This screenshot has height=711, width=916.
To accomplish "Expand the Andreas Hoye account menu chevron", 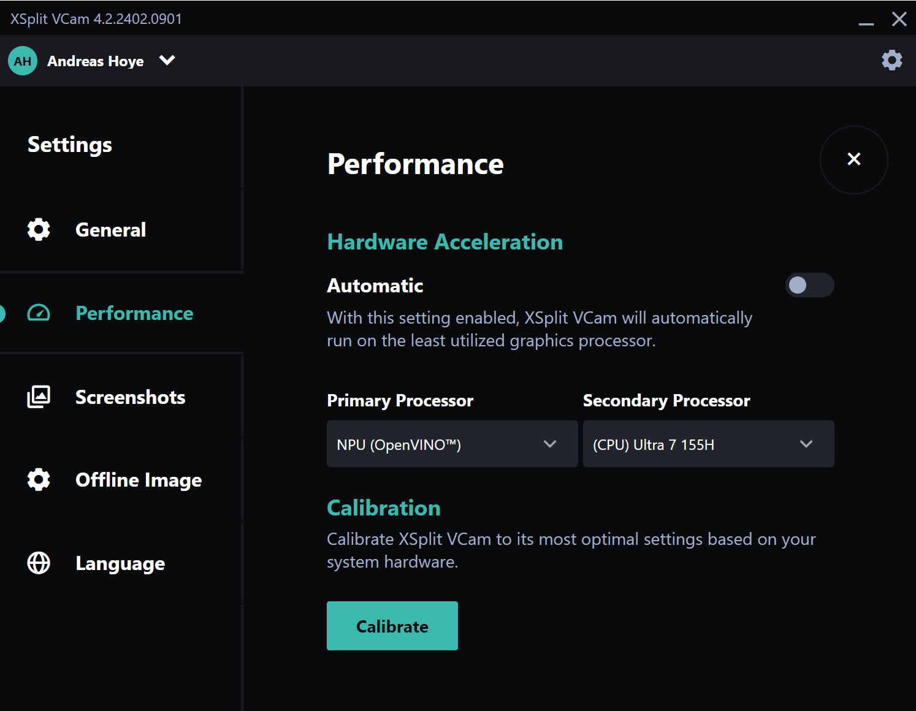I will pyautogui.click(x=167, y=60).
